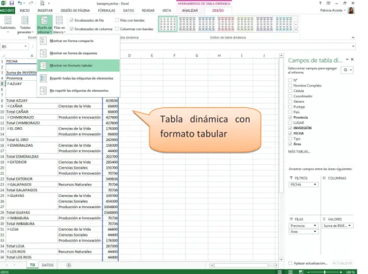Choose Repetir todas las etiquetas de elementos
The width and height of the screenshot is (368, 274).
coord(78,78)
